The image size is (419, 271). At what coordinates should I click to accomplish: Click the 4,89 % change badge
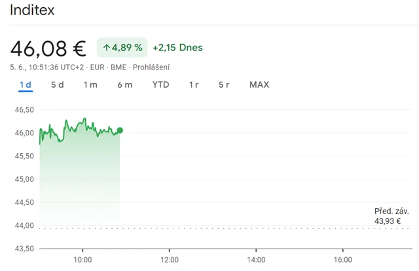[122, 48]
